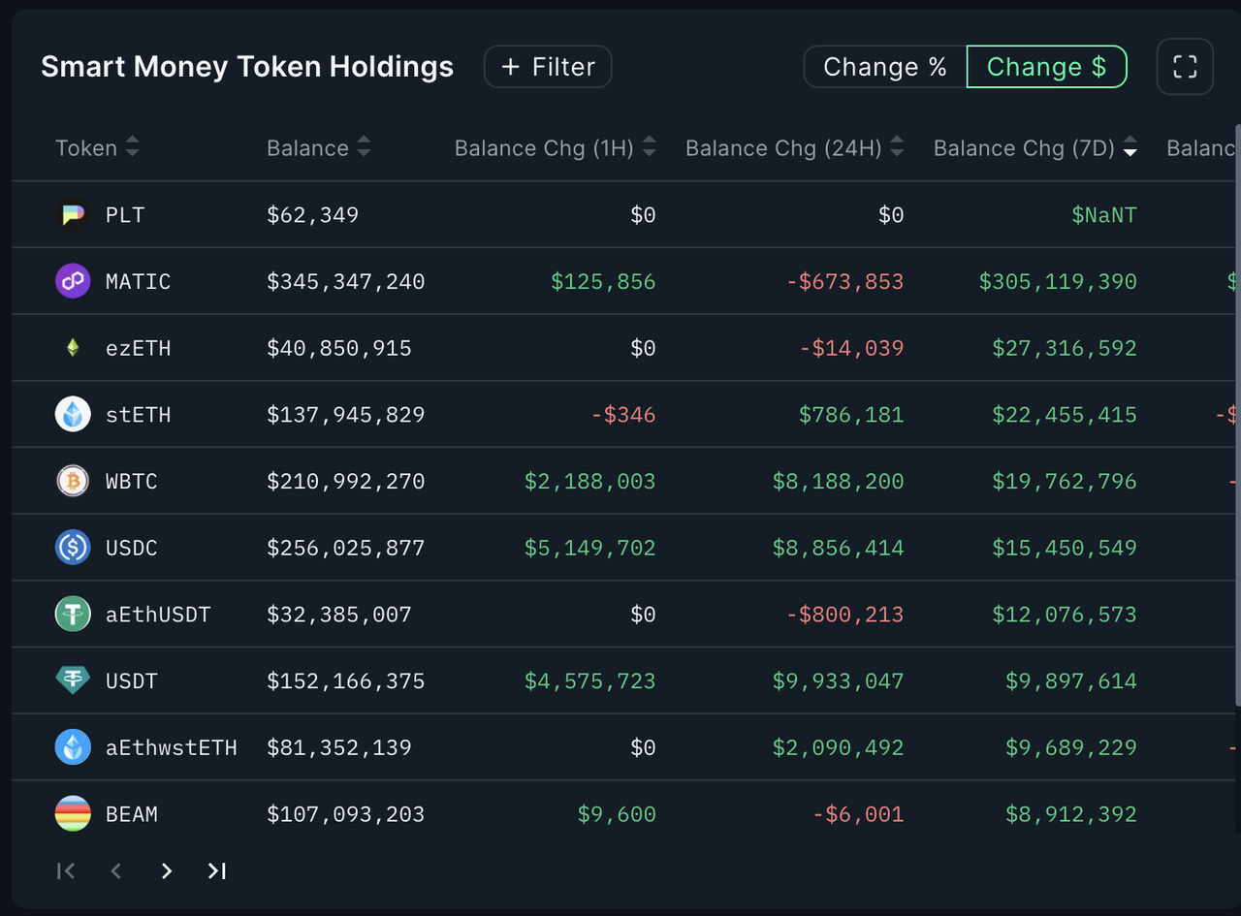Image resolution: width=1241 pixels, height=916 pixels.
Task: Click WBTC 7D change $19,762,796
Action: click(x=1065, y=482)
